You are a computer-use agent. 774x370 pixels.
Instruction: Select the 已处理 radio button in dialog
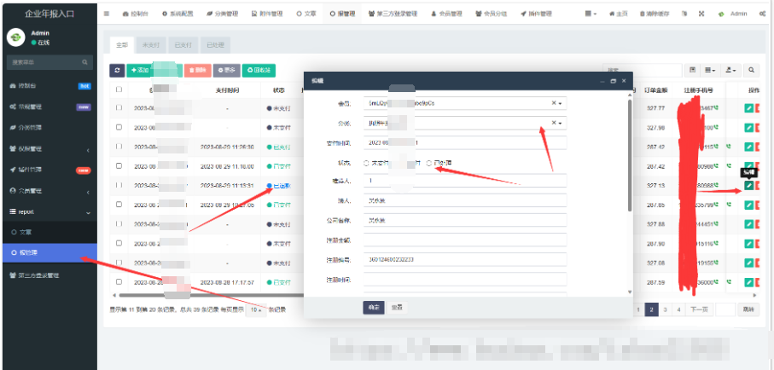point(429,162)
